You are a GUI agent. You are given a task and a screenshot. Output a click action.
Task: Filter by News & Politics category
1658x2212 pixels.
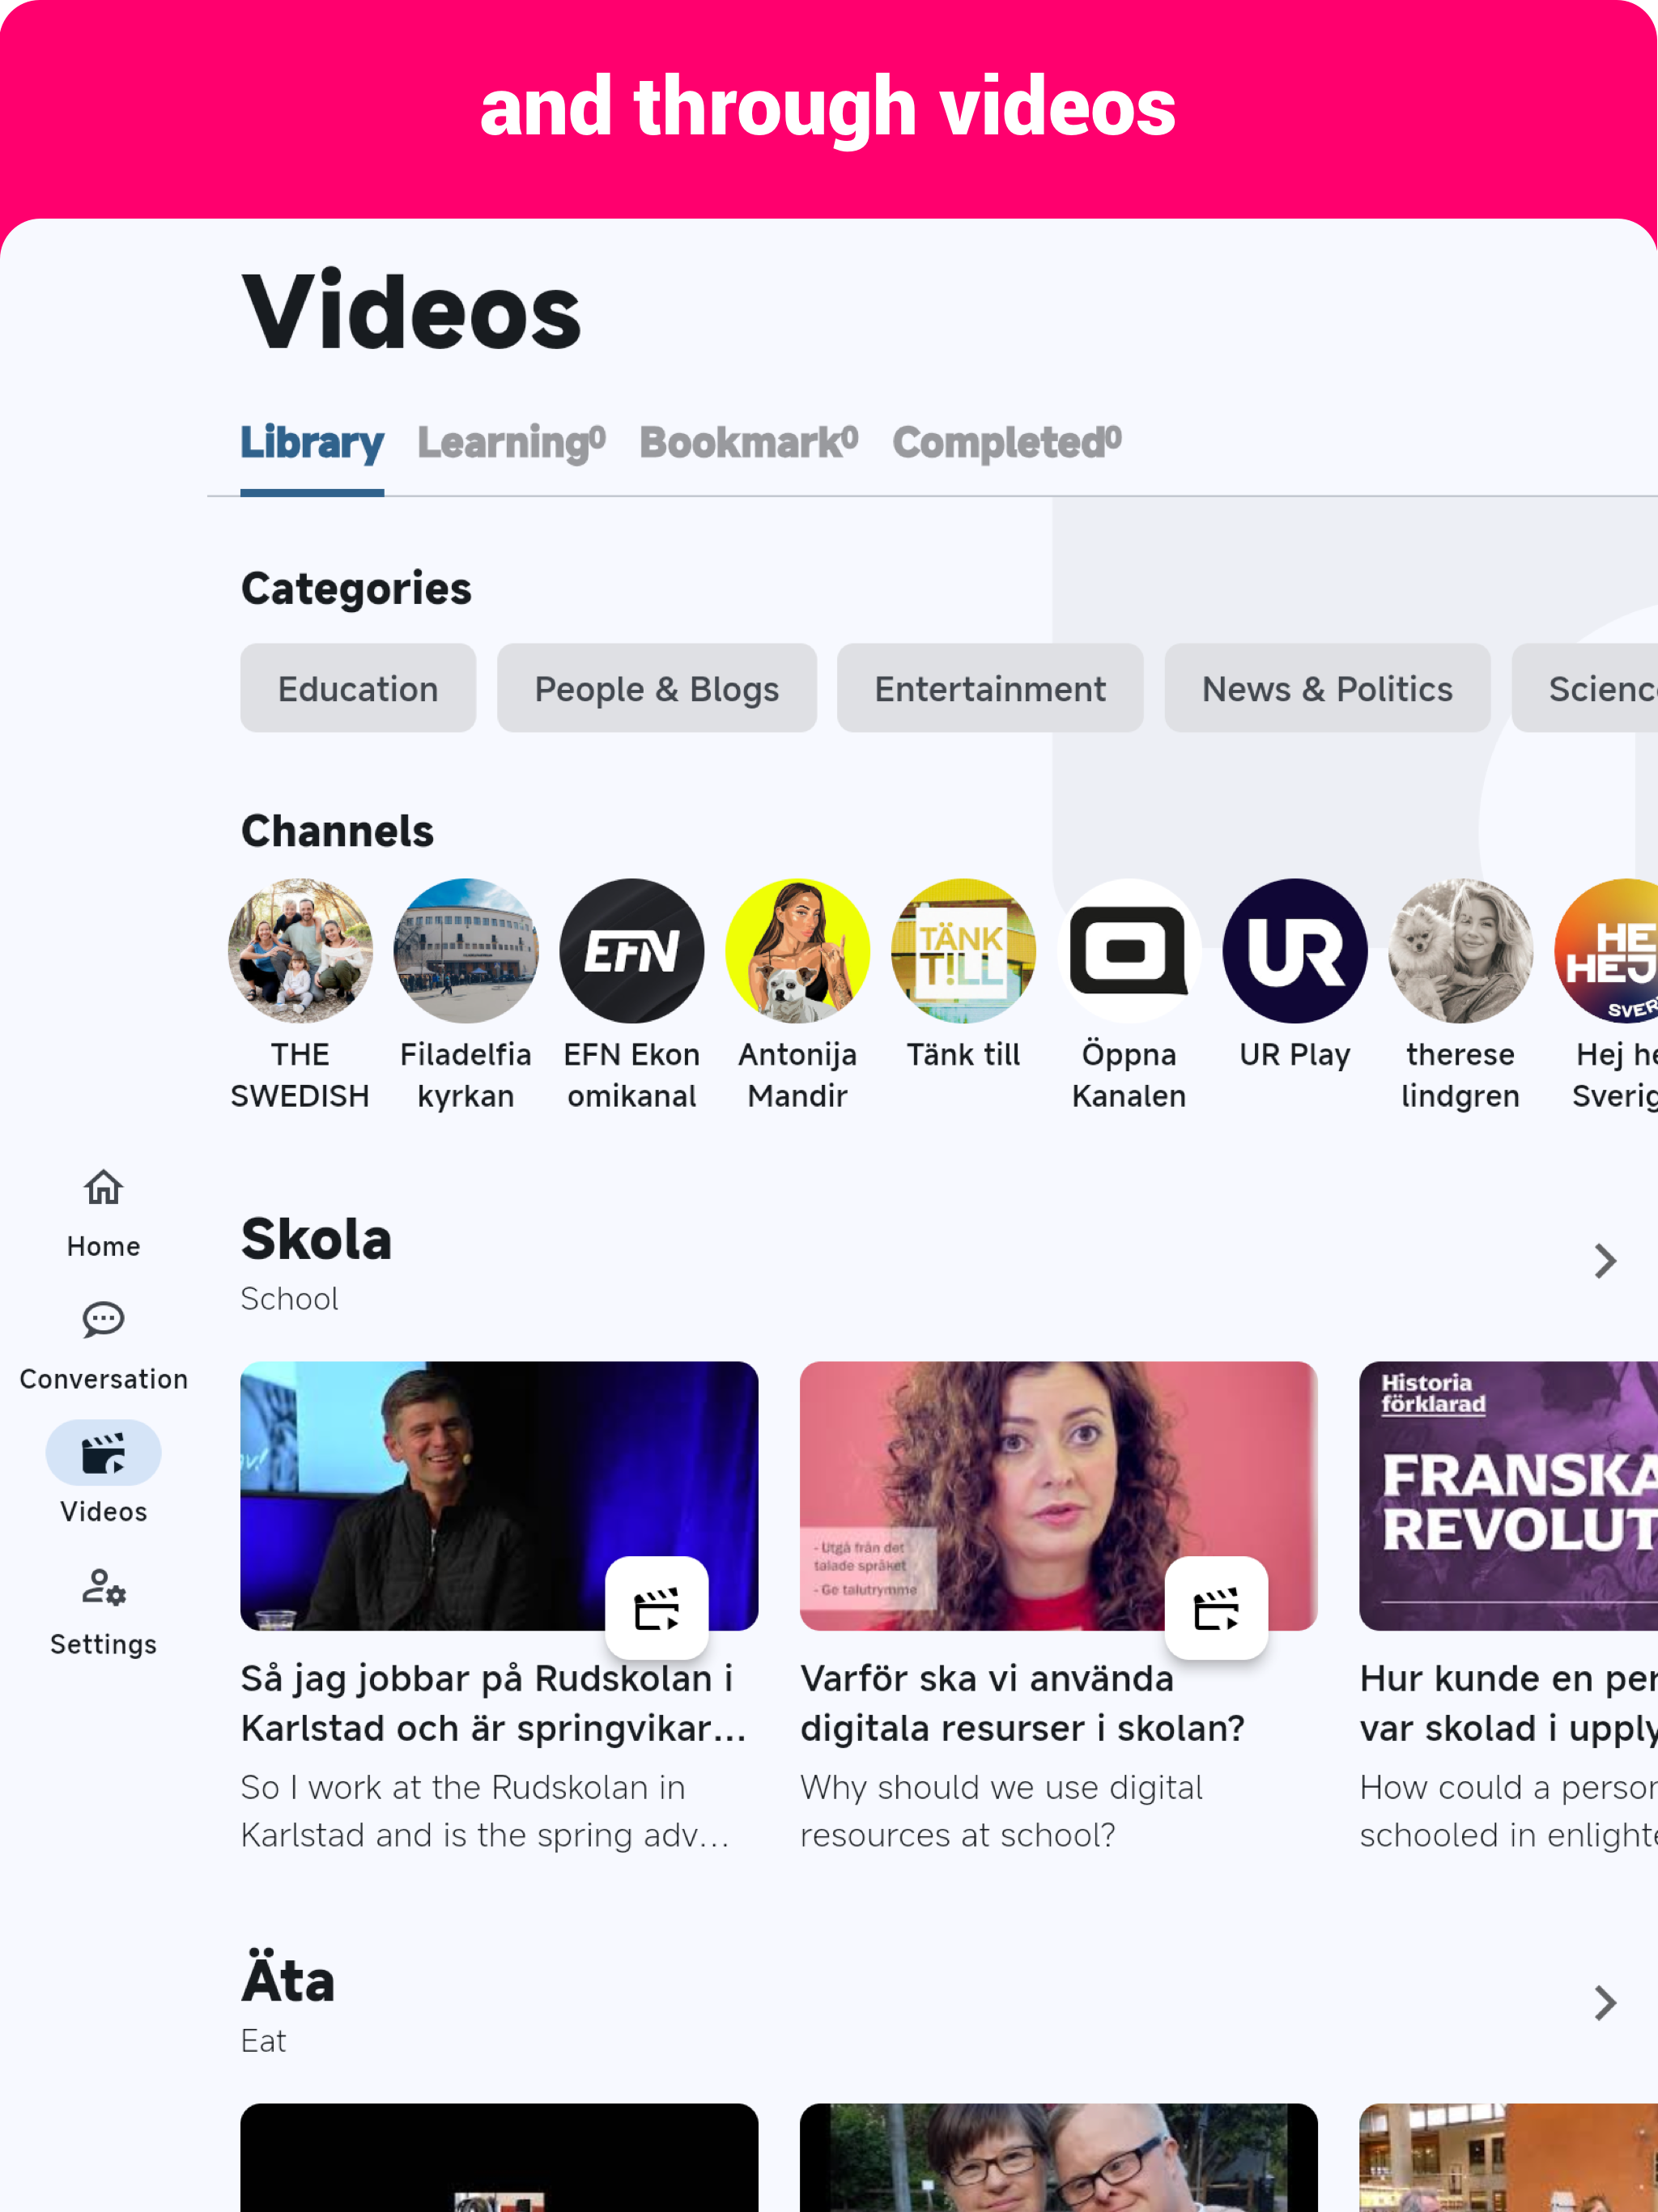pyautogui.click(x=1327, y=688)
